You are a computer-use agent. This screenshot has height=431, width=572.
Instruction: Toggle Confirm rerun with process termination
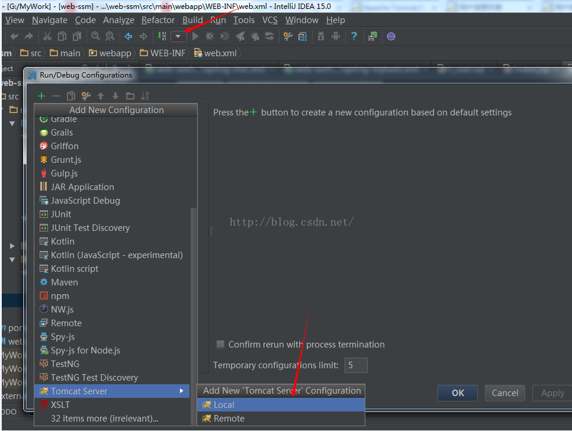pyautogui.click(x=220, y=344)
